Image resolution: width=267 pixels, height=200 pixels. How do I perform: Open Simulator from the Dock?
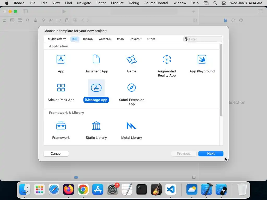pos(221,189)
